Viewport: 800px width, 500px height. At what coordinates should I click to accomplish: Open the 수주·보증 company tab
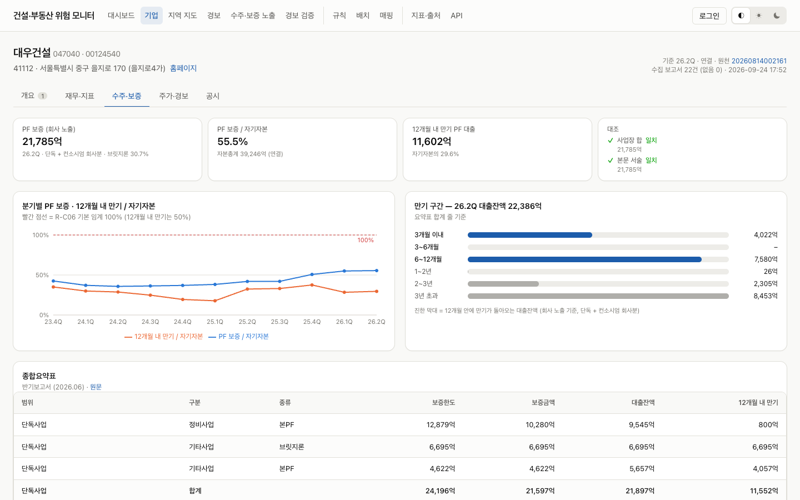click(x=127, y=96)
